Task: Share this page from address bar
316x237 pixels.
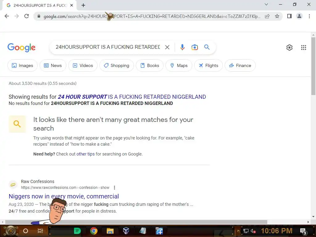Action: point(267,16)
